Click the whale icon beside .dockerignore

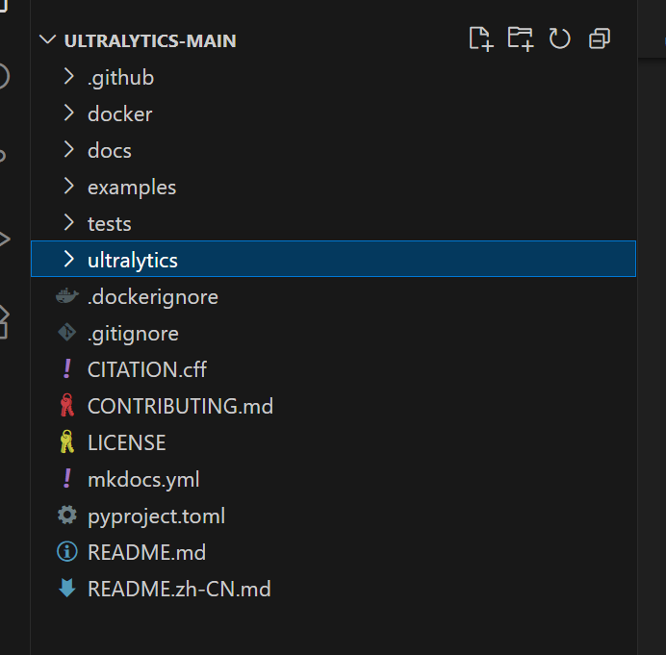pyautogui.click(x=67, y=296)
